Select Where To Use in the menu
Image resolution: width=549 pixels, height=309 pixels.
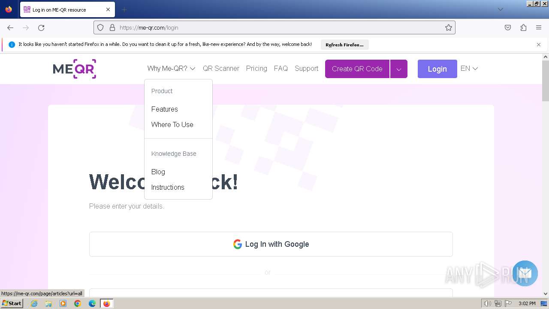click(x=172, y=124)
